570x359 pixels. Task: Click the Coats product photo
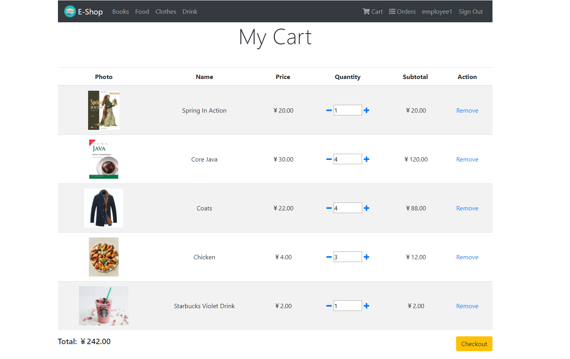(104, 208)
